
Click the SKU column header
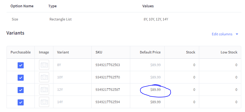[x=99, y=52]
